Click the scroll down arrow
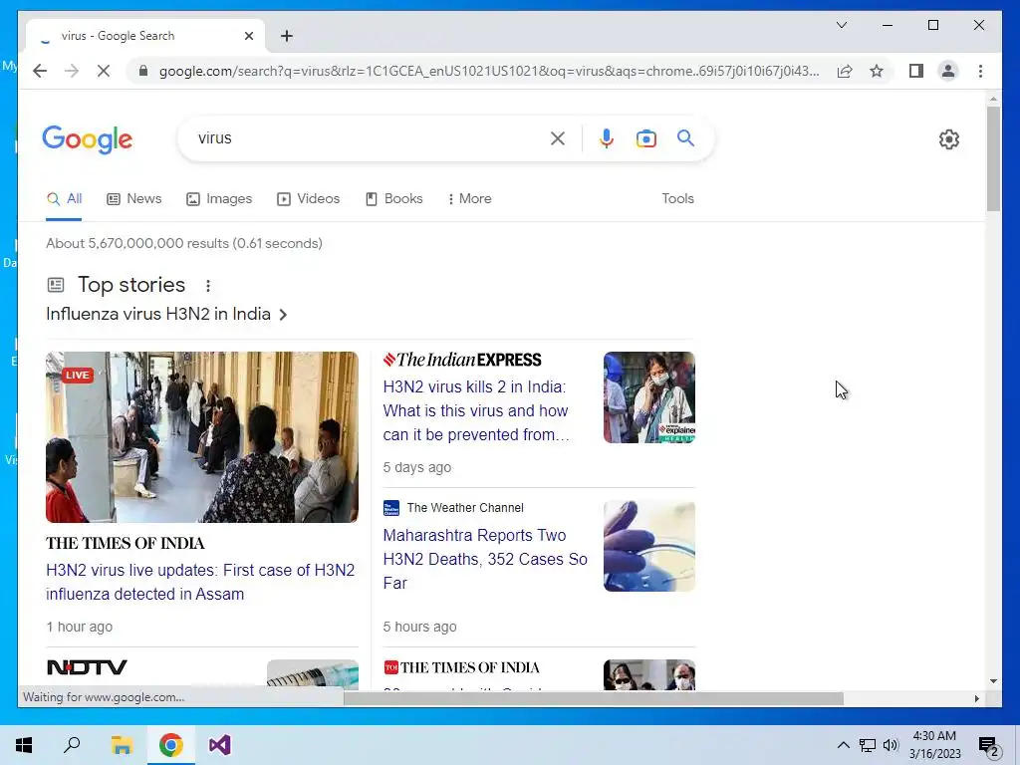The width and height of the screenshot is (1020, 765). (993, 681)
